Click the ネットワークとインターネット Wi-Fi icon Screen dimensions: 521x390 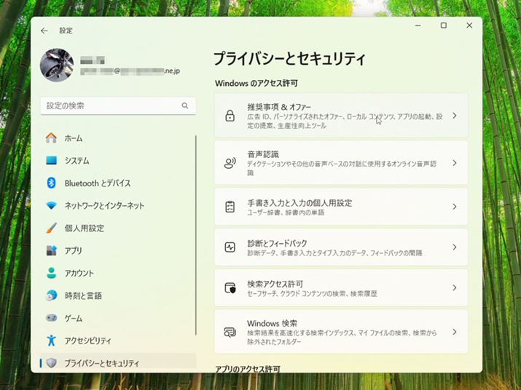pyautogui.click(x=51, y=206)
